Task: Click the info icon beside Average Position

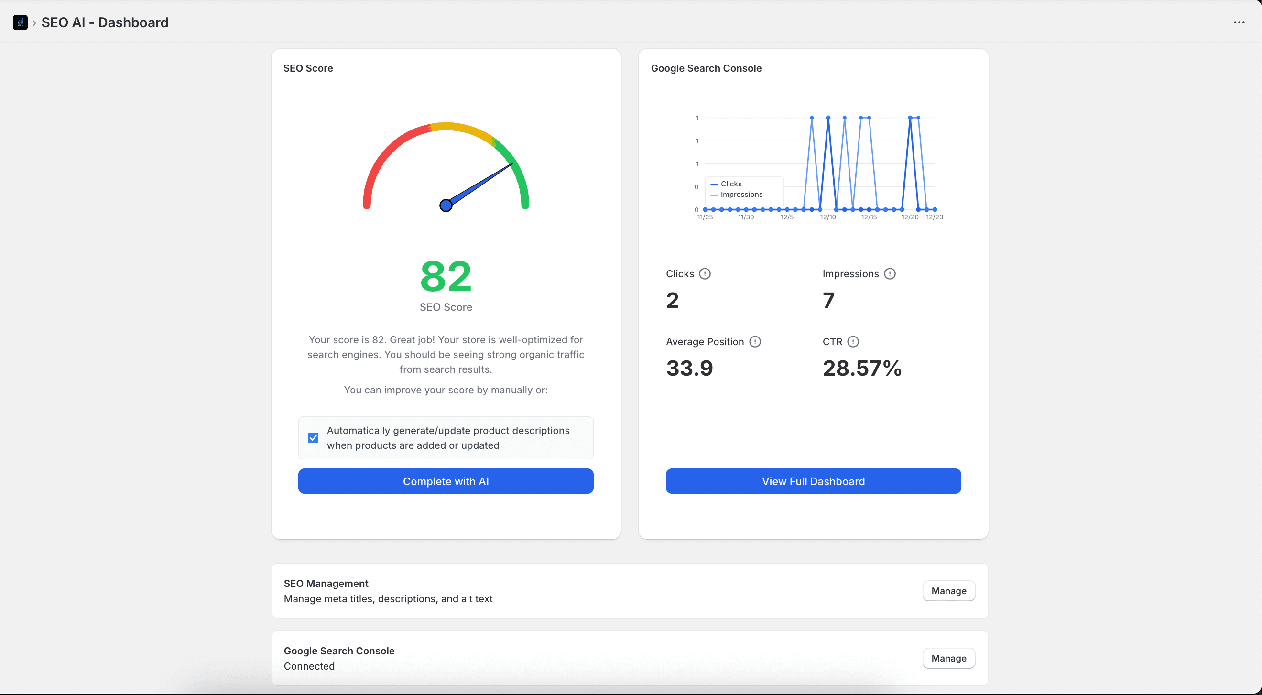Action: click(x=754, y=341)
